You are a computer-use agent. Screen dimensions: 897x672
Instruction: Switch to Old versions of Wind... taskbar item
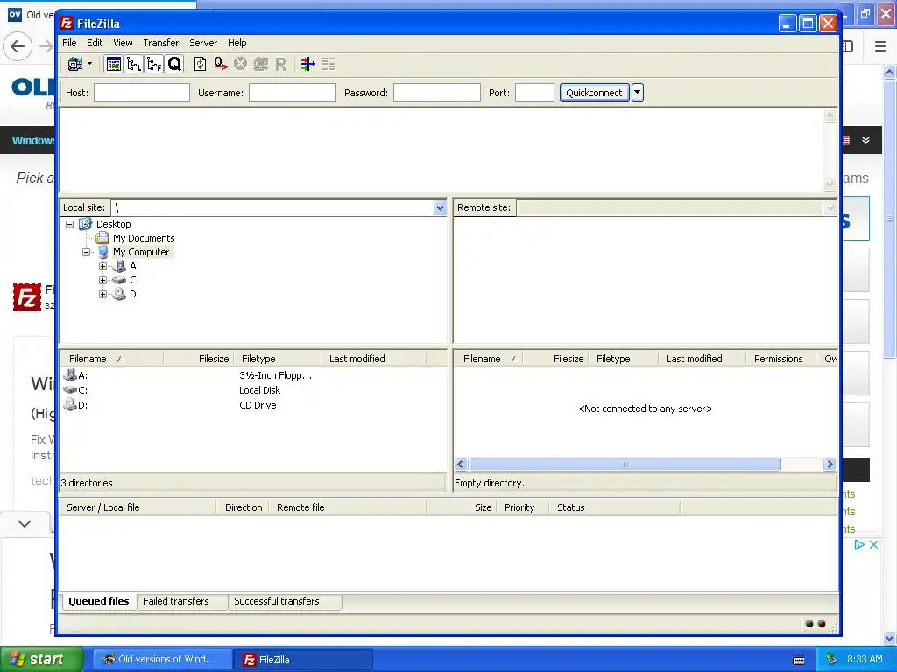[162, 659]
